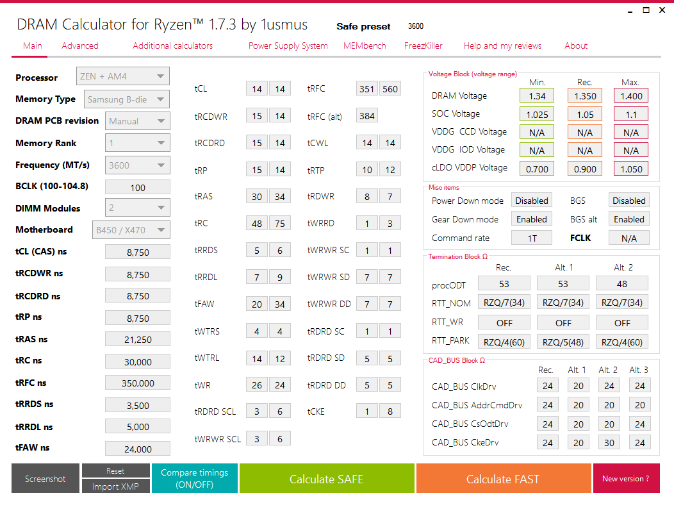Click the tRFC (alt) value 384

[366, 115]
